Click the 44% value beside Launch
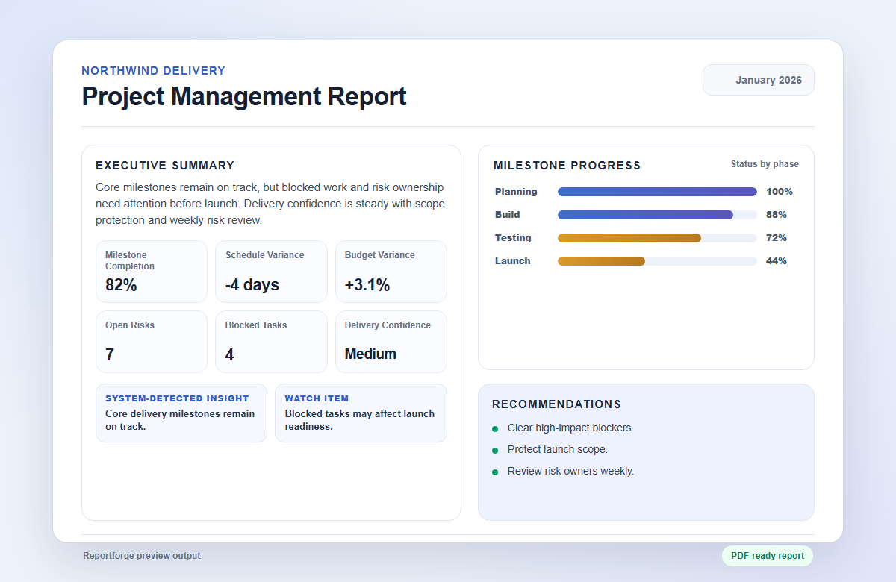896x582 pixels. click(777, 261)
